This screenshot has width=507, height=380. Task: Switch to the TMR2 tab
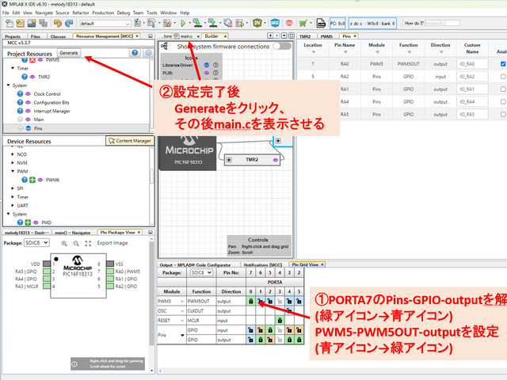pyautogui.click(x=305, y=36)
